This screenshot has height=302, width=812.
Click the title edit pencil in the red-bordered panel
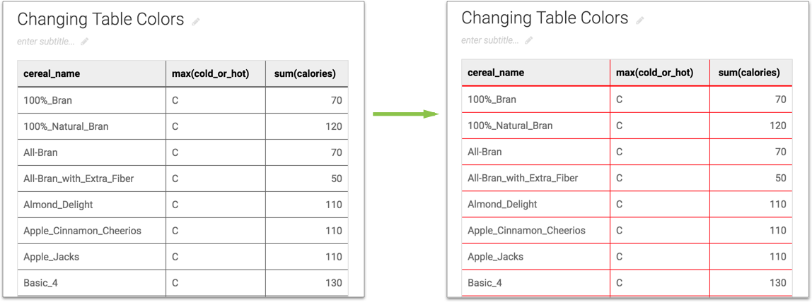640,20
